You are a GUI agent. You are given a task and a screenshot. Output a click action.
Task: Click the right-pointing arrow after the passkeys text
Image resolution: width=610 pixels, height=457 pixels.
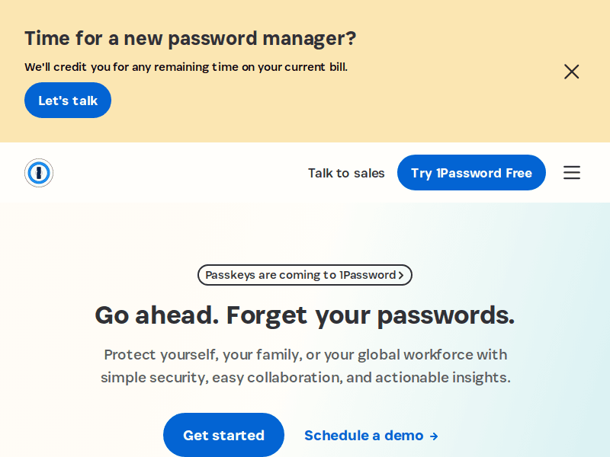click(401, 275)
